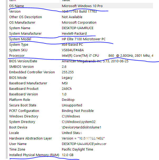Viewport: 159px width, 160px height.
Task: Select the System SKU entry
Action: (18, 50)
